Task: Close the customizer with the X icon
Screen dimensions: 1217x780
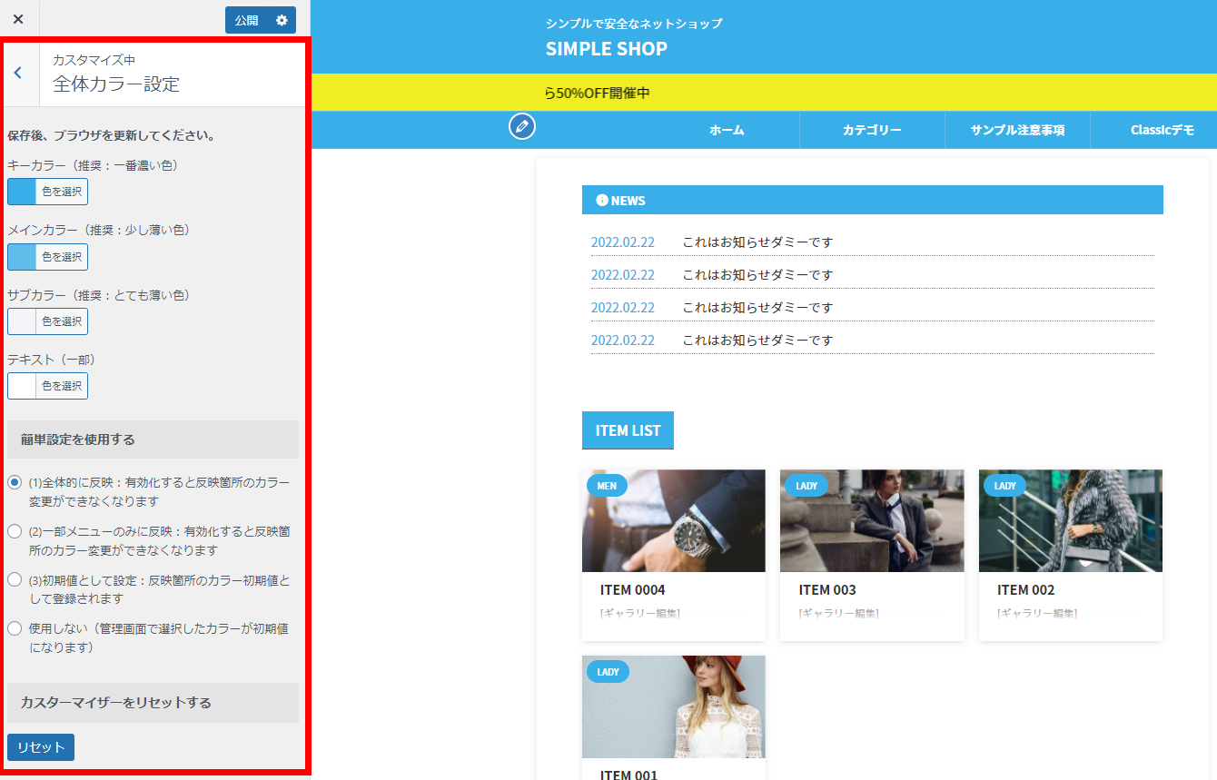Action: 18,19
